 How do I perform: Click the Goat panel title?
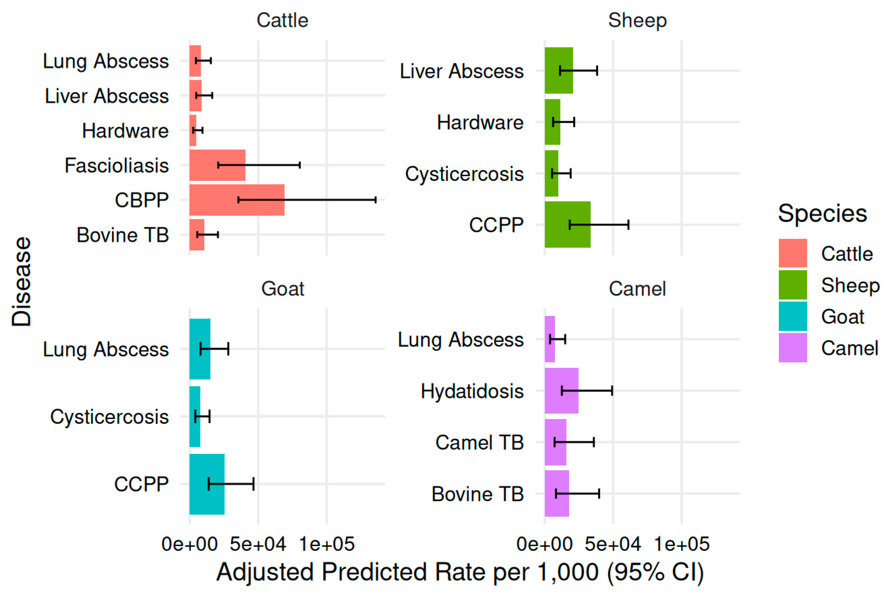[x=282, y=288]
